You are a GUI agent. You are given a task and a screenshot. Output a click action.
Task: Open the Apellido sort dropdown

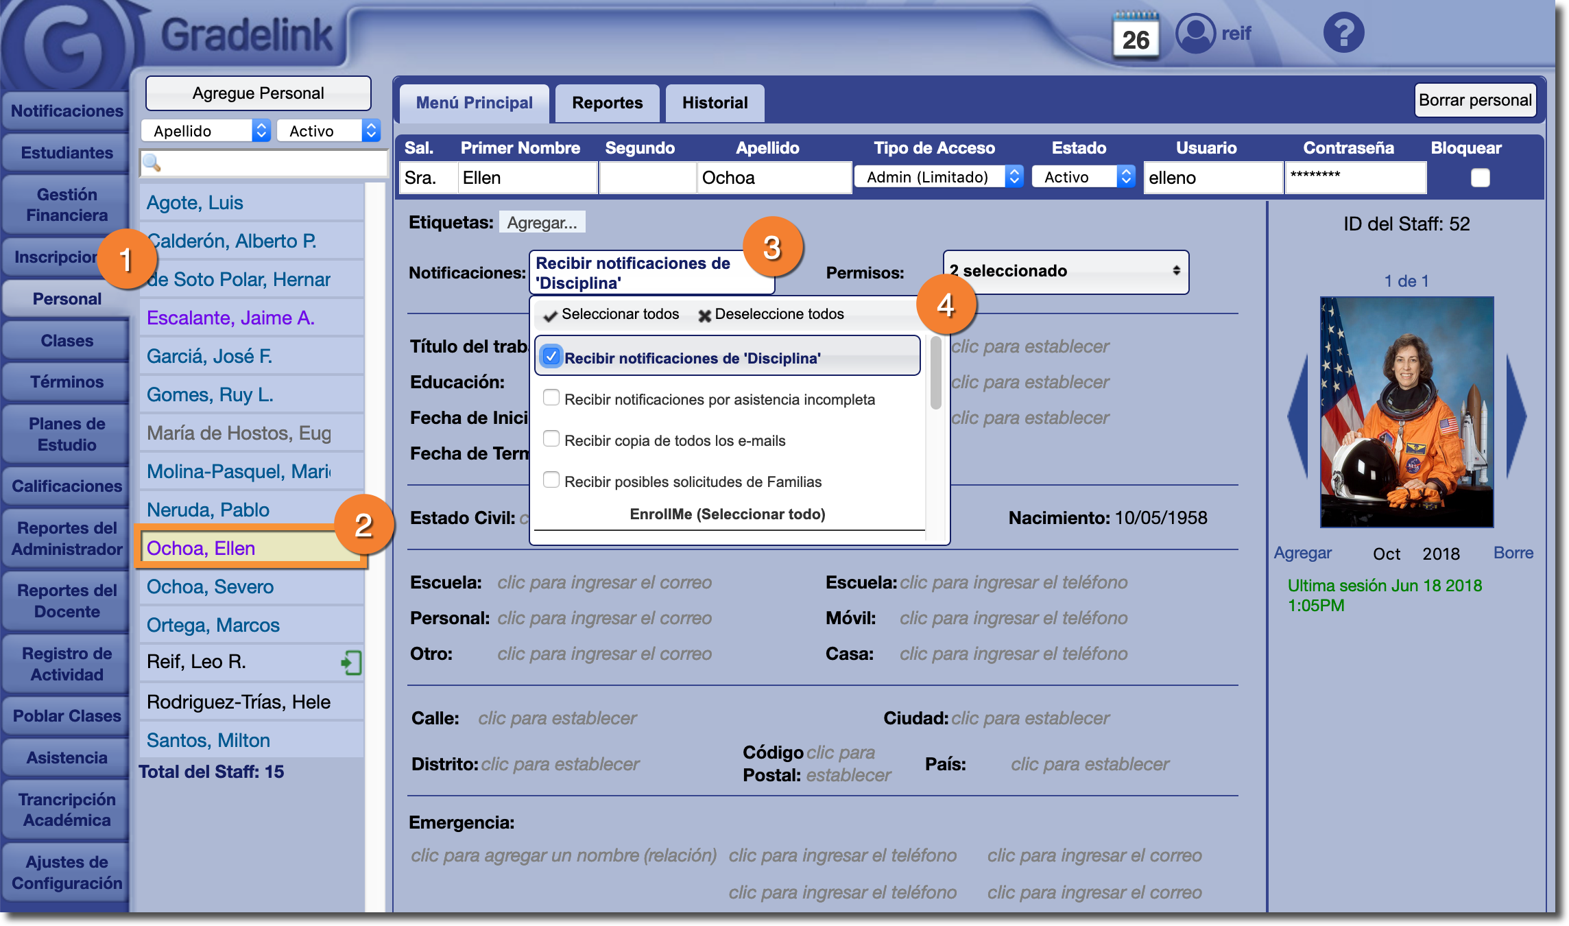(x=205, y=131)
